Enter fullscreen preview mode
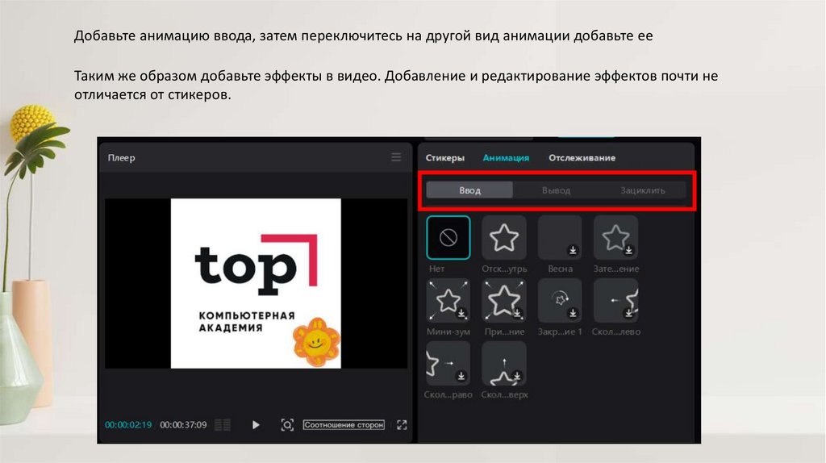This screenshot has width=826, height=463. coord(402,424)
